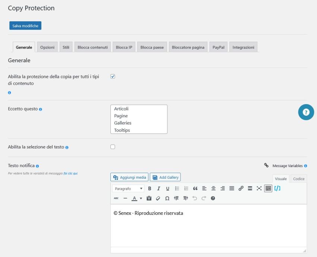The height and width of the screenshot is (257, 317).
Task: Apply blockquote formatting
Action: pos(195,188)
